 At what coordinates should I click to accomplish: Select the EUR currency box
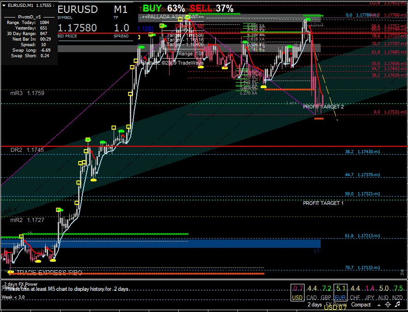pyautogui.click(x=341, y=293)
